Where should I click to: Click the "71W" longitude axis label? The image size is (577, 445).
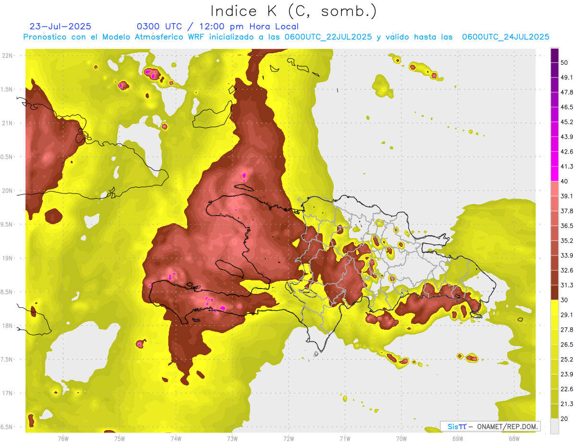click(345, 439)
